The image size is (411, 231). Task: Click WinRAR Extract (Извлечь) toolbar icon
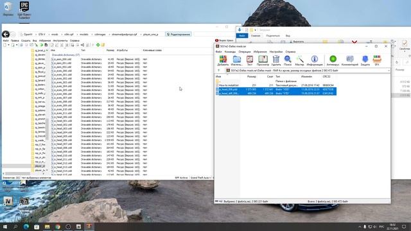[237, 60]
